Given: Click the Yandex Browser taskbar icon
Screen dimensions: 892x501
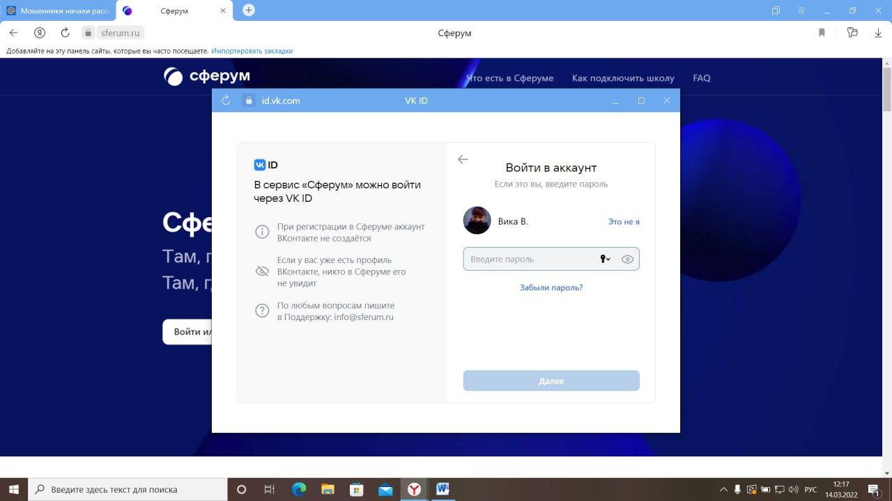Looking at the screenshot, I should pos(414,489).
